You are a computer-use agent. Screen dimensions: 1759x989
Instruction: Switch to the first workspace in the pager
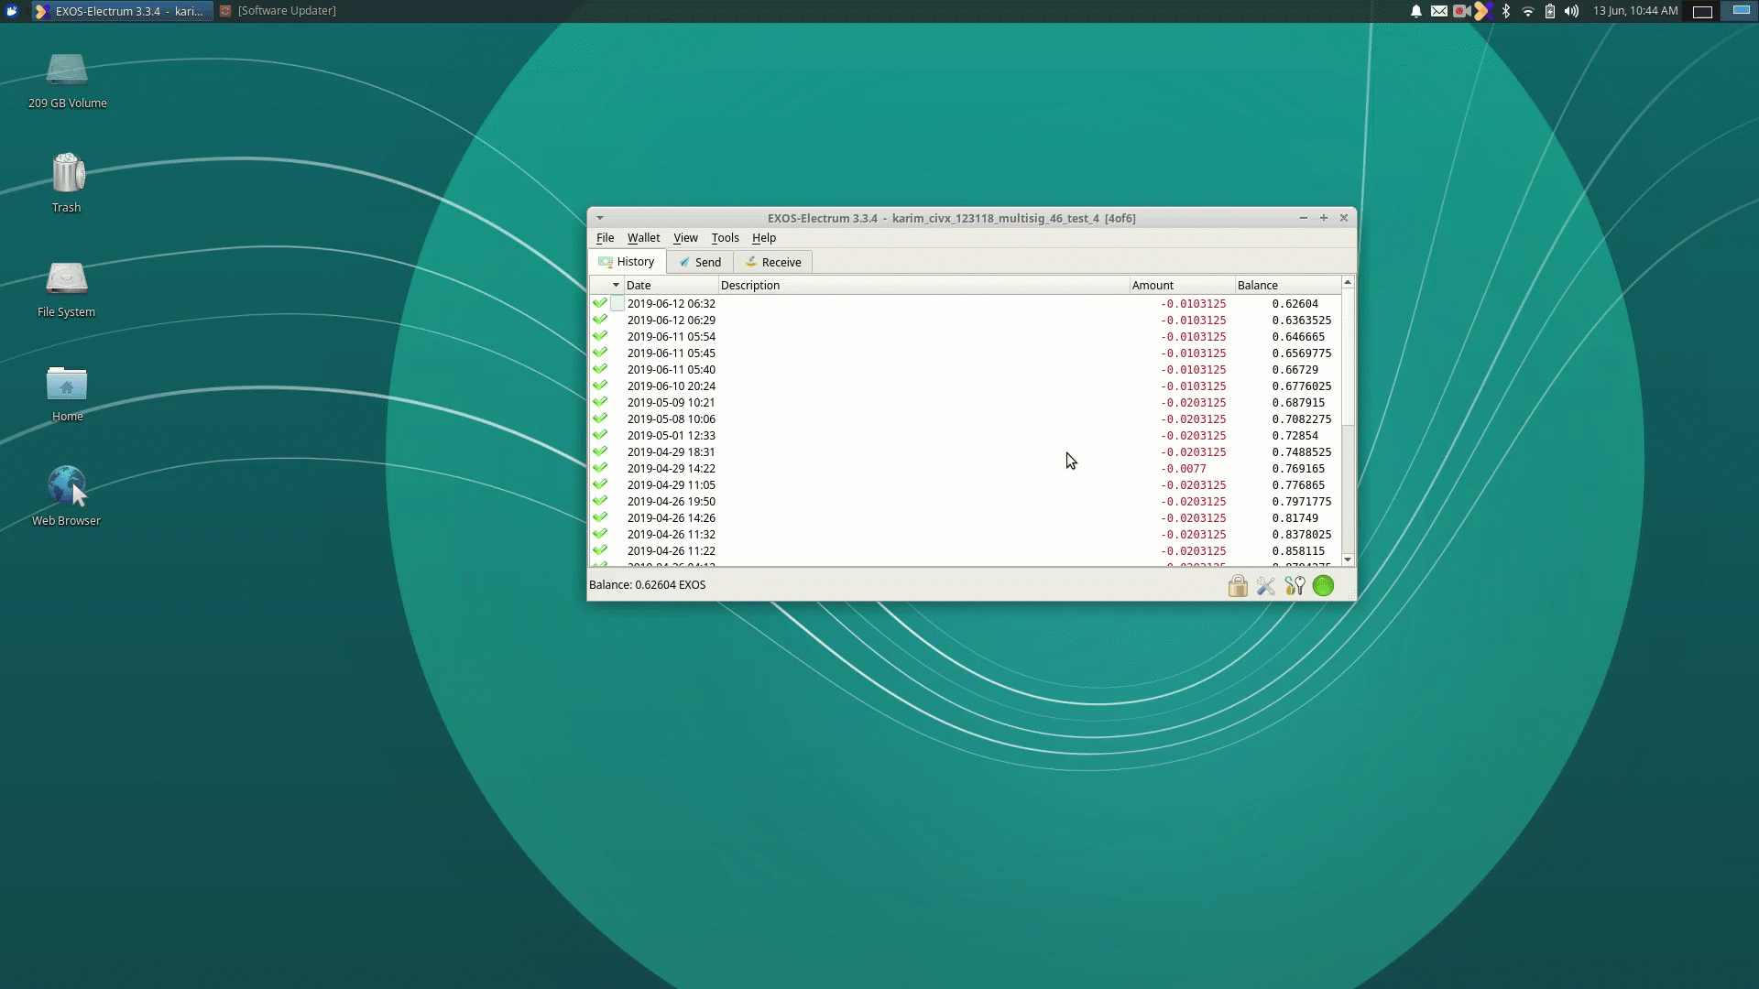1702,12
